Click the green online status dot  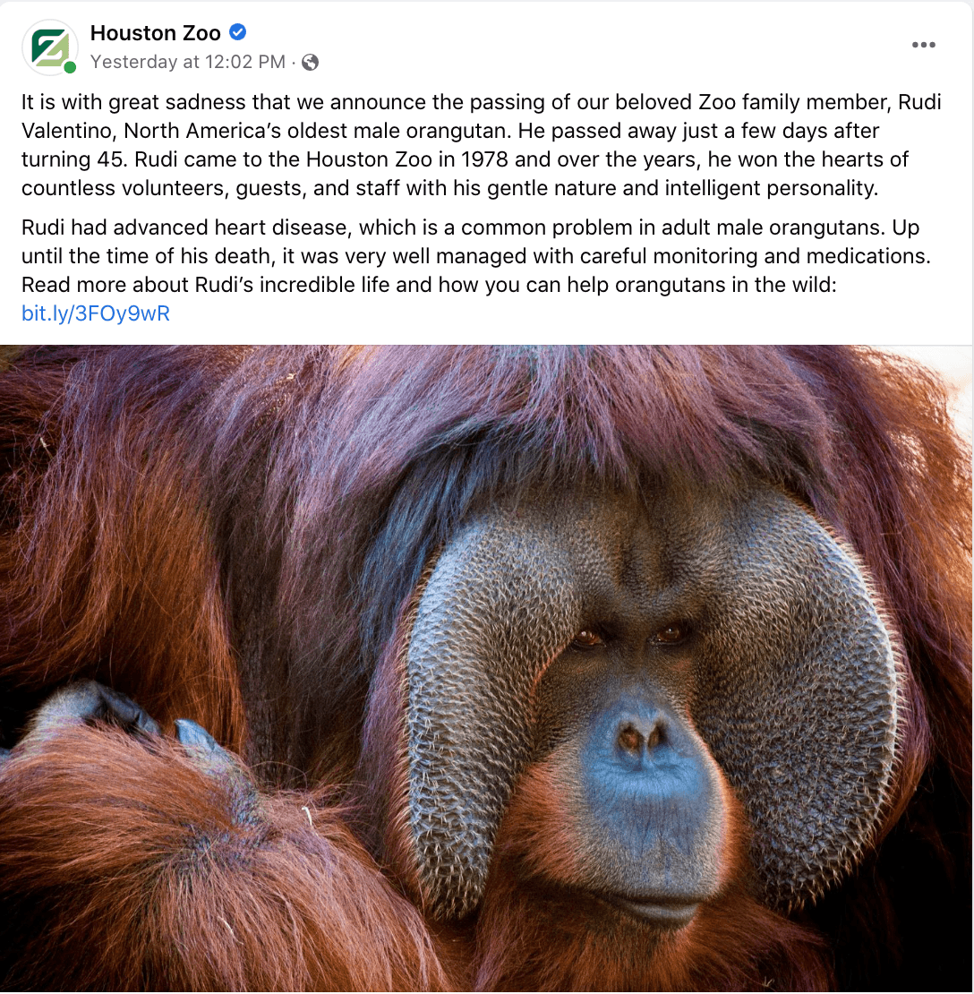click(x=70, y=67)
